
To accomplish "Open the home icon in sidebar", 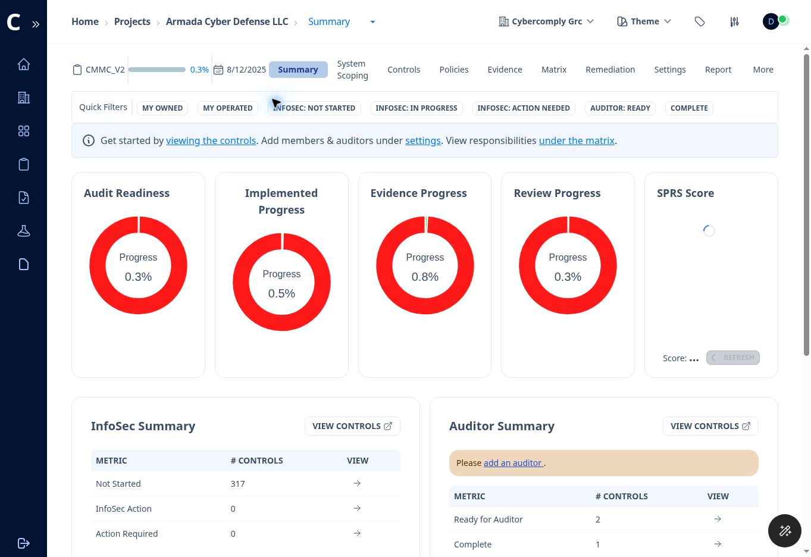I will point(24,64).
